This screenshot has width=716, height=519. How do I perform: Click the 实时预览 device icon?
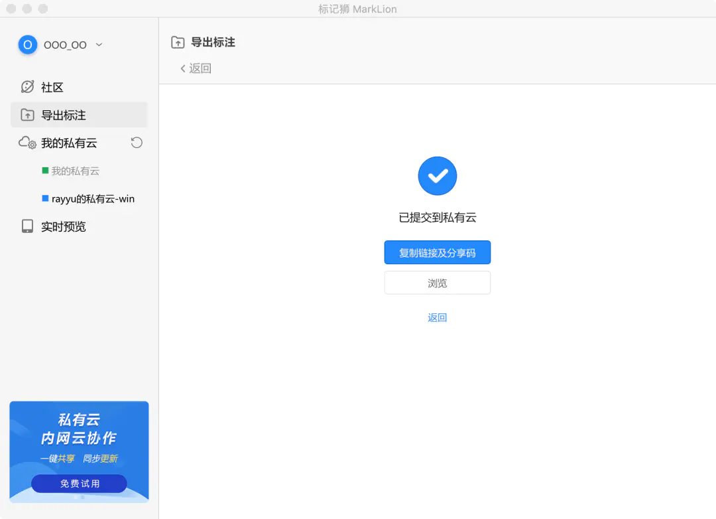pos(27,226)
